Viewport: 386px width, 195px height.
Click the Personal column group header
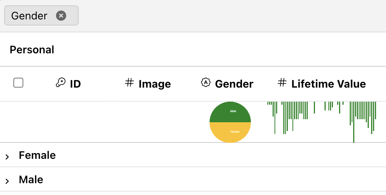pos(32,50)
